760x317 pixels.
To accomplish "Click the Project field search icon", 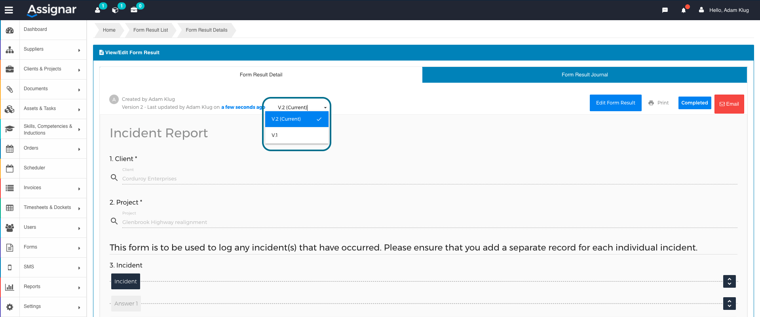I will [x=114, y=221].
